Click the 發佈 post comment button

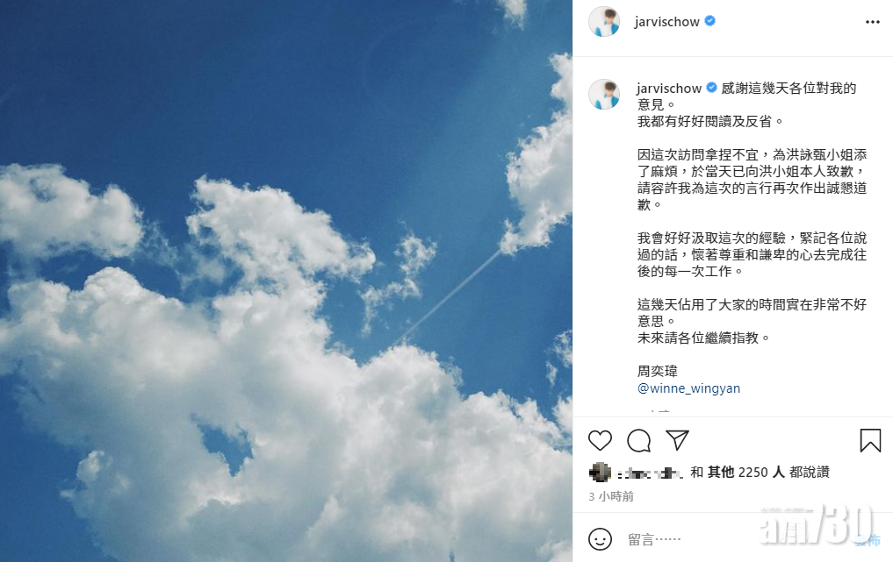click(868, 540)
